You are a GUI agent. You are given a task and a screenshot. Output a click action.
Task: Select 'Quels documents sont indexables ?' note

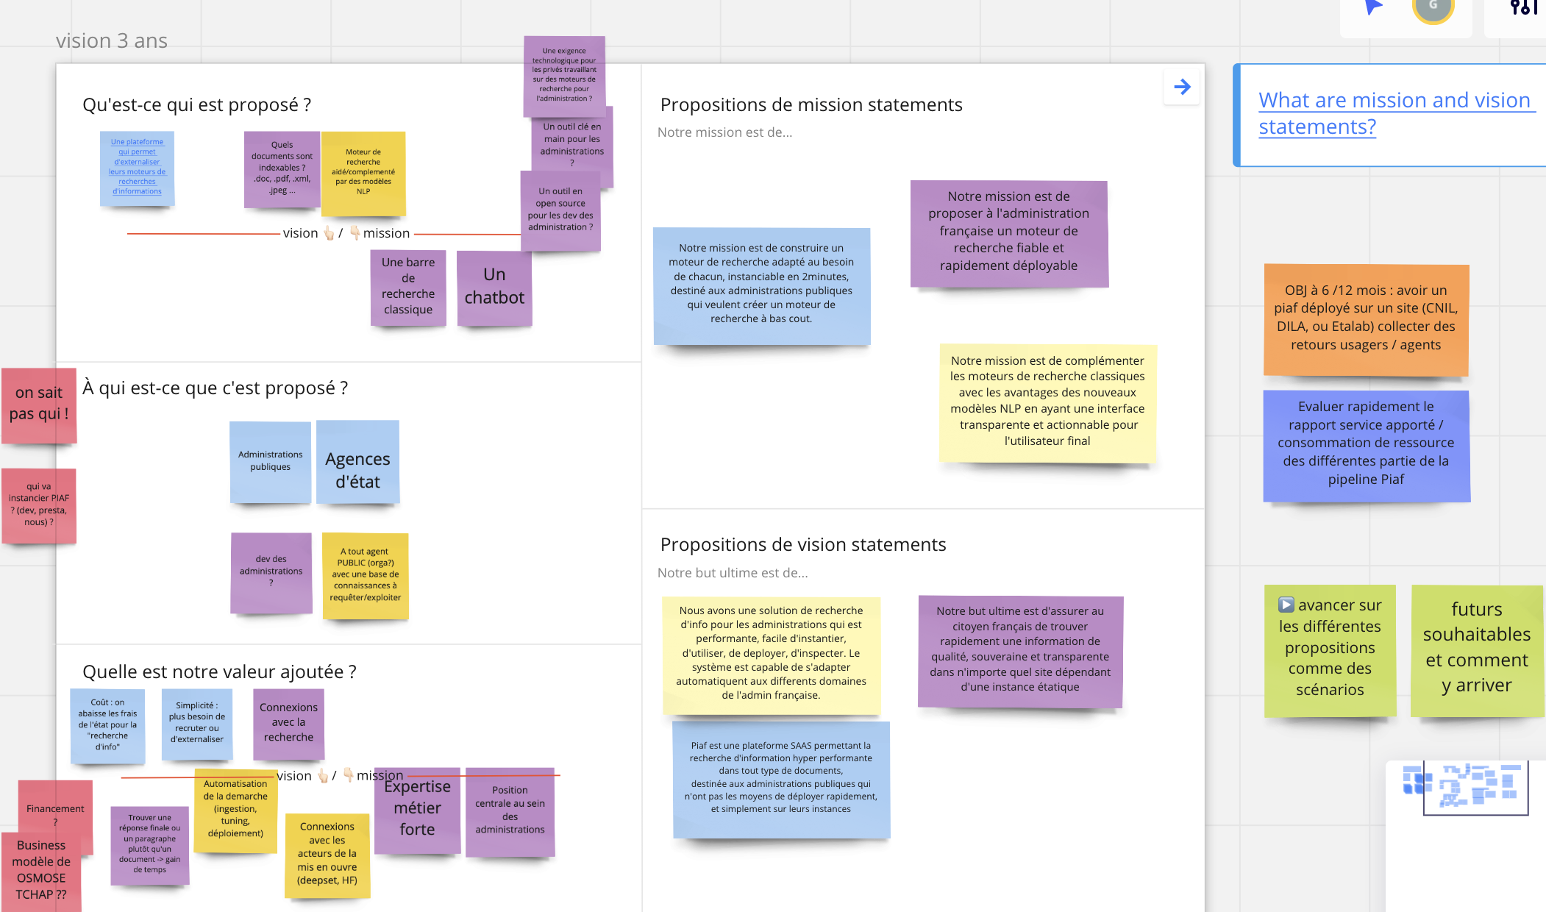tap(282, 169)
